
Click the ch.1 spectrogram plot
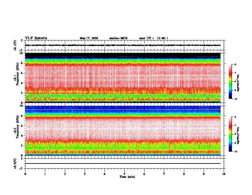[123, 78]
